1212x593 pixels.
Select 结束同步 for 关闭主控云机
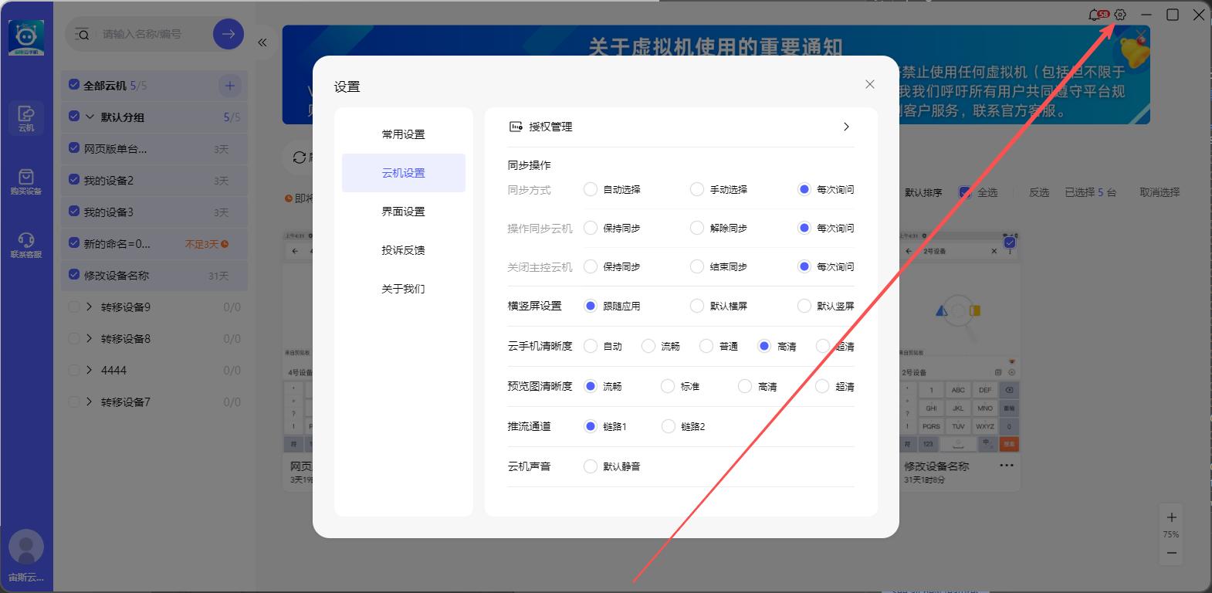click(697, 266)
